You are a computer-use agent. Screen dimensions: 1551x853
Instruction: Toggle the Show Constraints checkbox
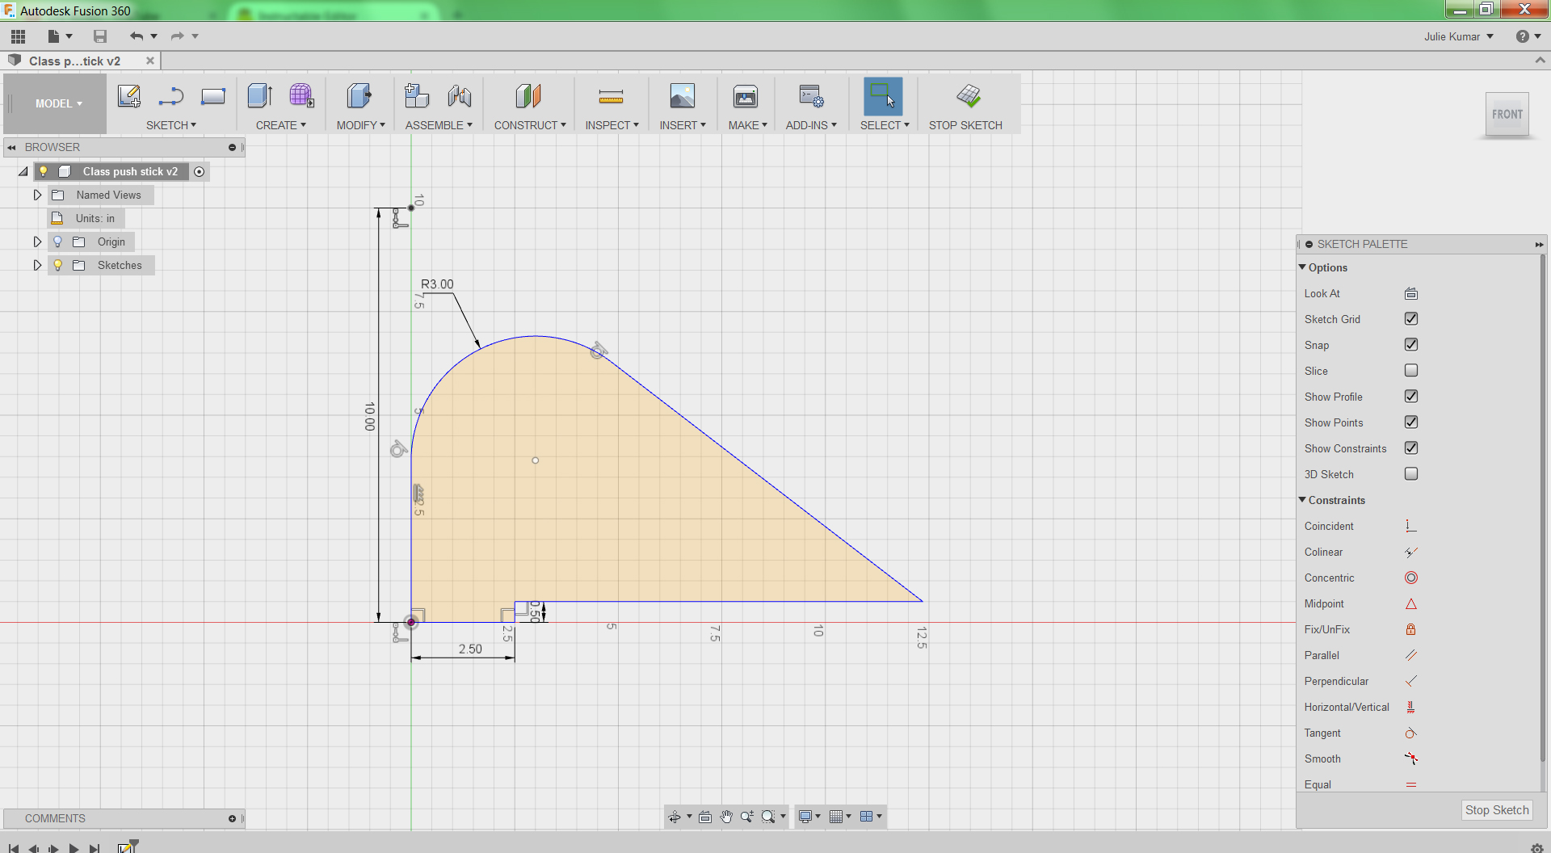click(1411, 448)
